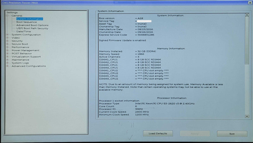Expand the Video settings node
This screenshot has width=253, height=143.
[7, 38]
